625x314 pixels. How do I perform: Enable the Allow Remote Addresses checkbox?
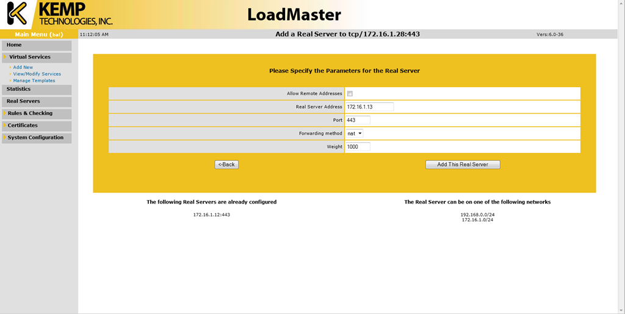tap(350, 93)
